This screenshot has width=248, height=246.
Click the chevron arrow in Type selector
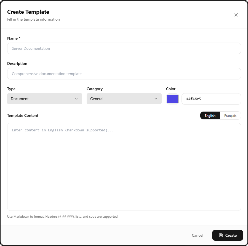pyautogui.click(x=76, y=99)
